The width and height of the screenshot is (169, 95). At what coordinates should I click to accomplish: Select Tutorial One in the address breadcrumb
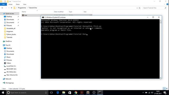33,8
